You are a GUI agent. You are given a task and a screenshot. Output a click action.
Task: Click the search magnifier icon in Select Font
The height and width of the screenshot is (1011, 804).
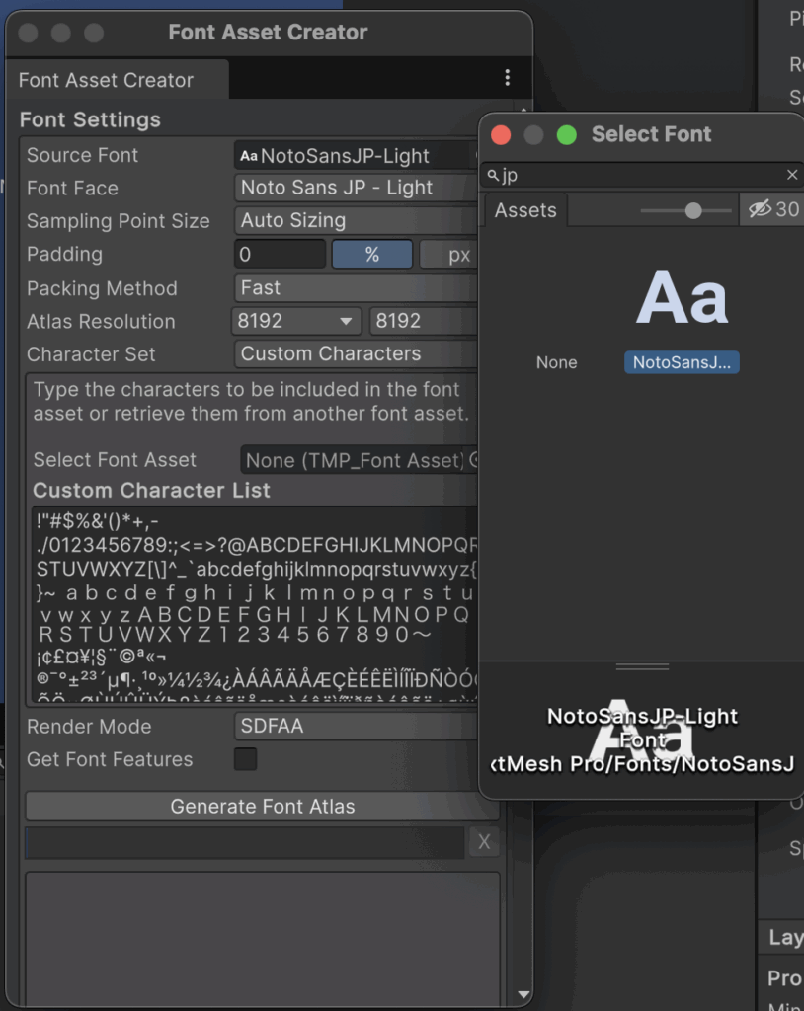(493, 175)
